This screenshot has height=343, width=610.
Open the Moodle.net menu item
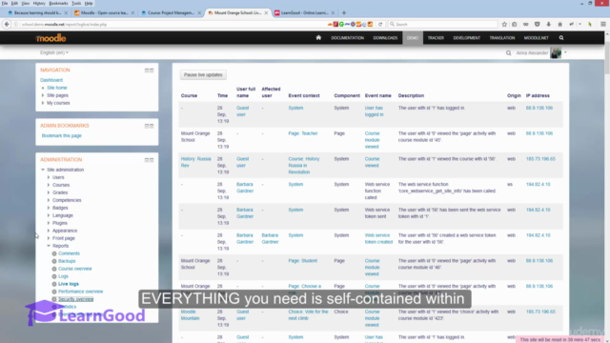[x=536, y=38]
